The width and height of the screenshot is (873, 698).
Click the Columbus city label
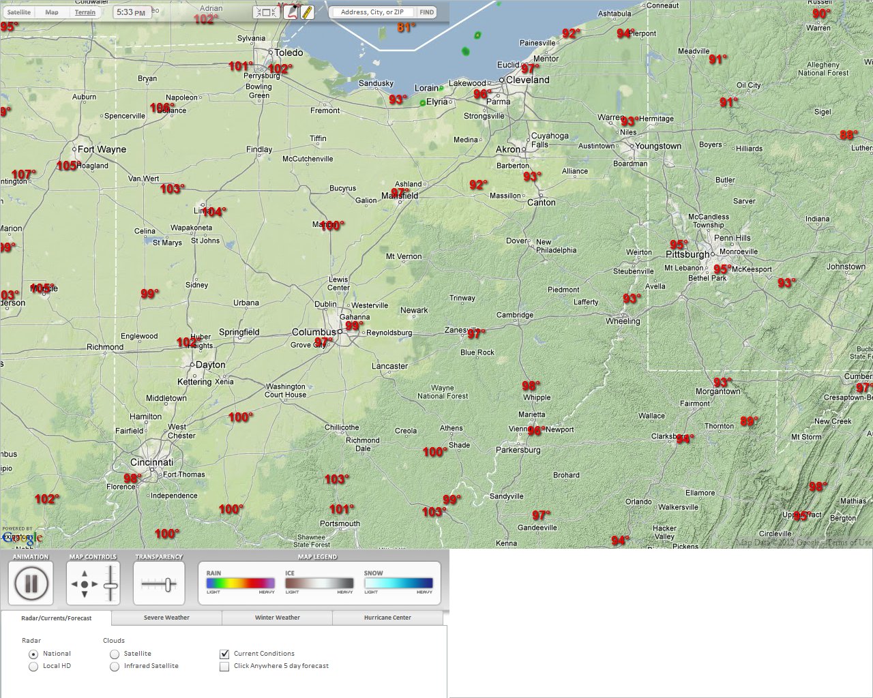pos(314,332)
